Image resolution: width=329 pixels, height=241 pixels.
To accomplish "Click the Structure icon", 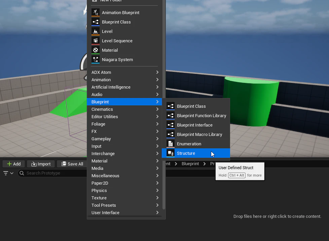I will click(x=171, y=153).
